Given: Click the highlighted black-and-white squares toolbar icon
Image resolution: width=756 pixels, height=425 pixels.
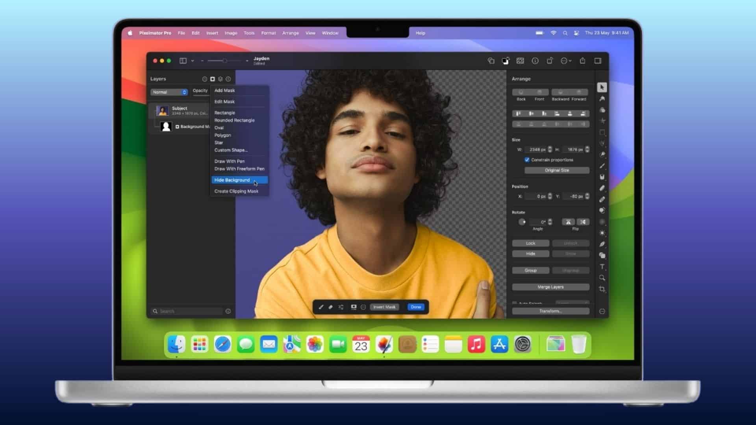Looking at the screenshot, I should (x=506, y=61).
